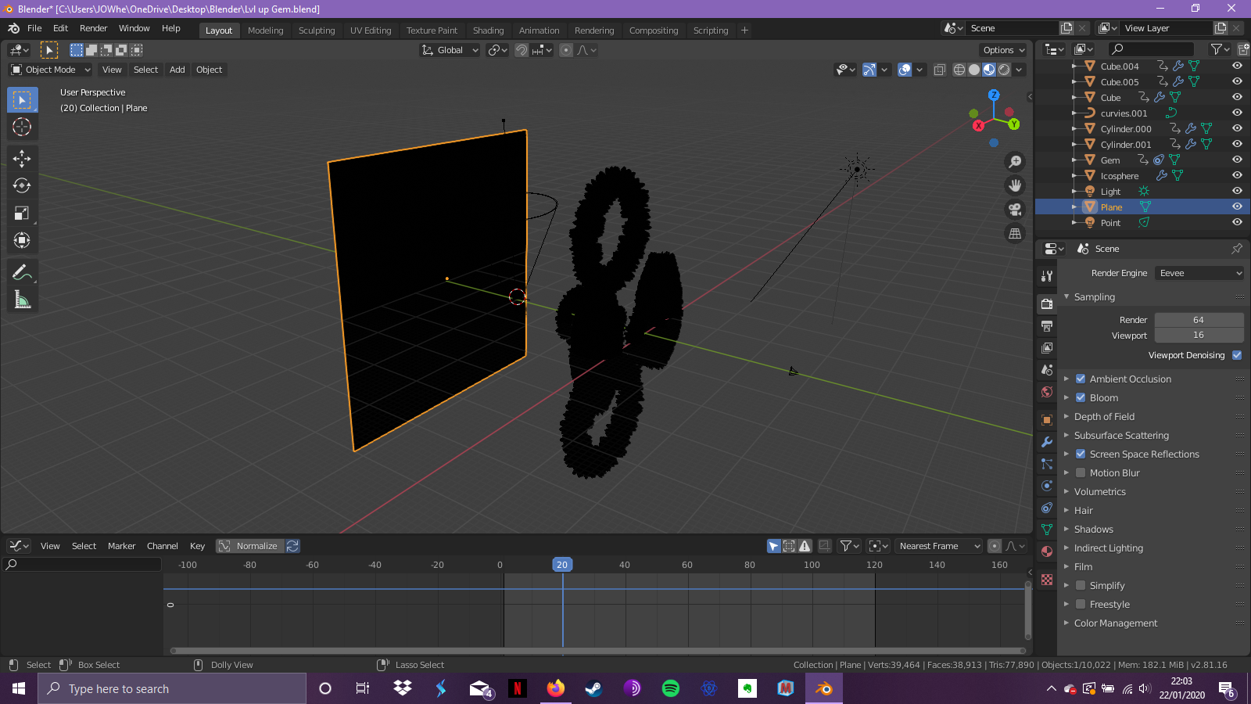The height and width of the screenshot is (704, 1251).
Task: Pick the Annotate tool
Action: 22,272
